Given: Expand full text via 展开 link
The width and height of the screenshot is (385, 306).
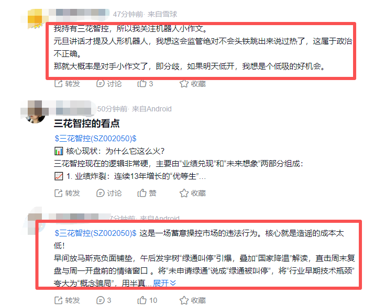Looking at the screenshot, I should [x=164, y=283].
